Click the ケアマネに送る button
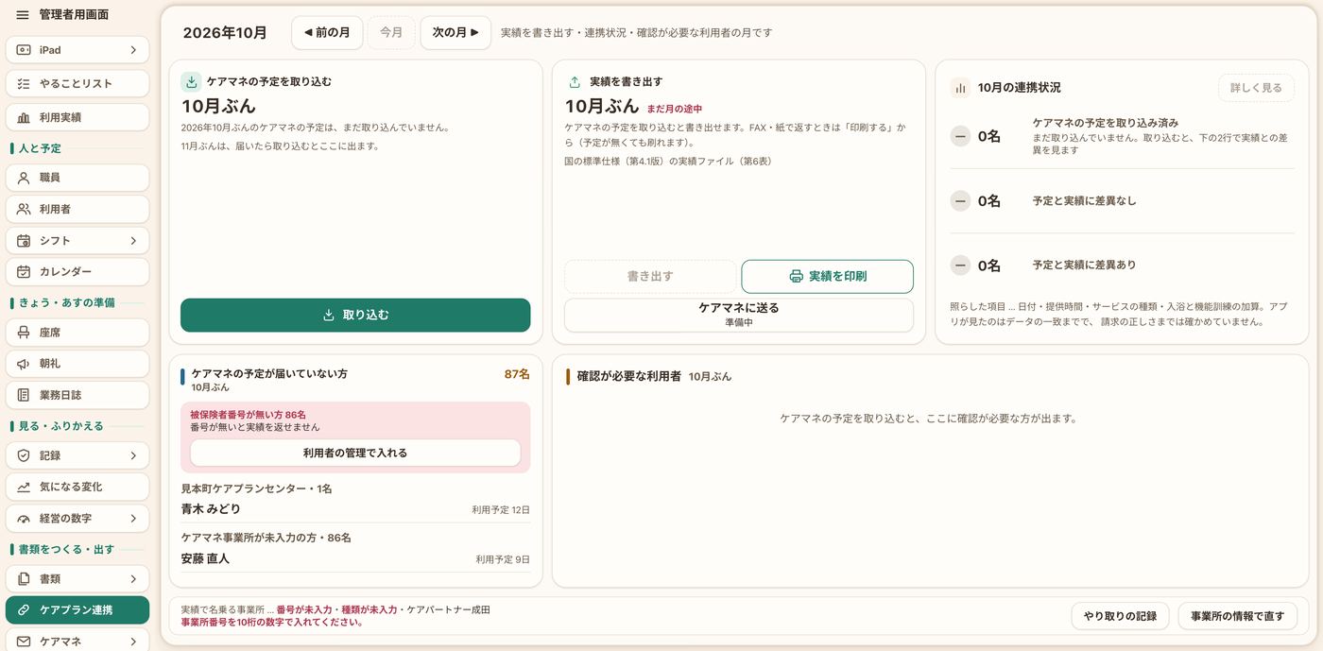1323x651 pixels. [739, 315]
